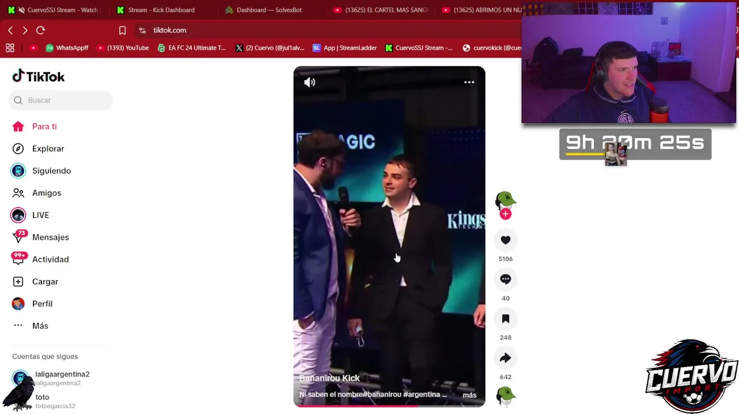739x415 pixels.
Task: Click the 'Cuentas que sigues' heading
Action: tap(45, 357)
